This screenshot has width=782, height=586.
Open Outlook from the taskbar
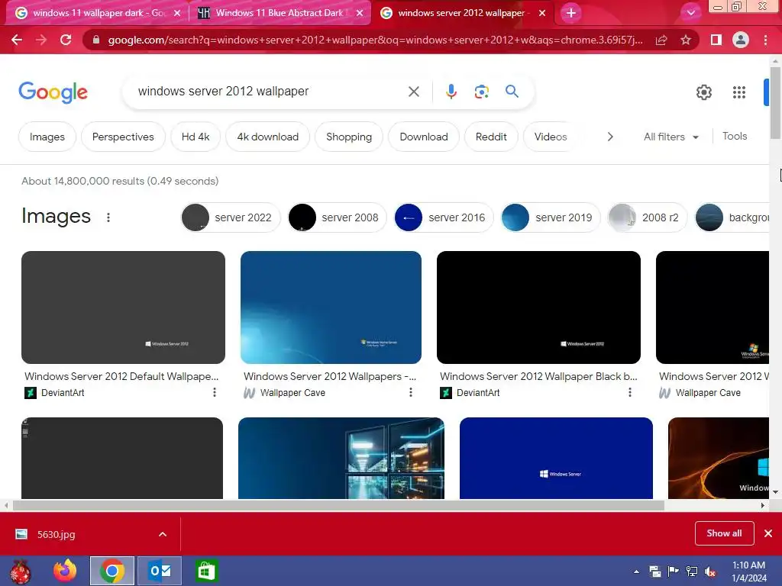point(160,571)
